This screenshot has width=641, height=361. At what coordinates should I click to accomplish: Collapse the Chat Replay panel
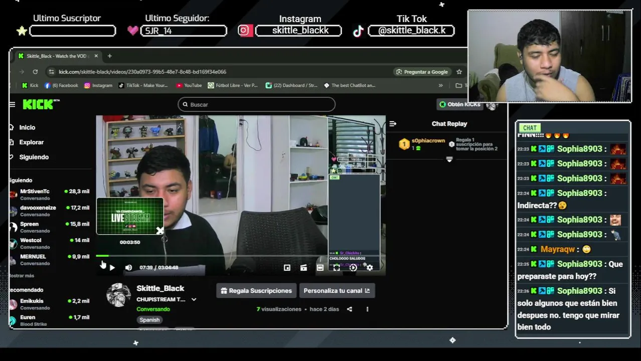pos(393,124)
